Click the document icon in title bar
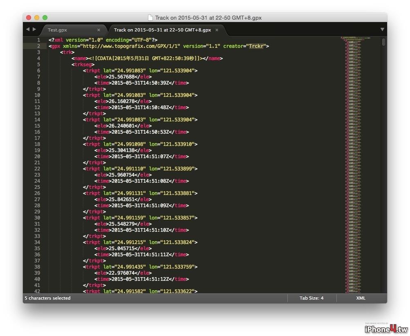The image size is (410, 336). click(x=150, y=18)
